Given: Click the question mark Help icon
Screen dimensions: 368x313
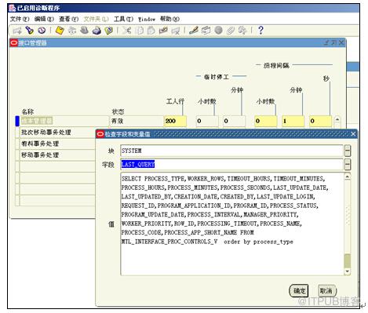Looking at the screenshot, I should tap(261, 31).
